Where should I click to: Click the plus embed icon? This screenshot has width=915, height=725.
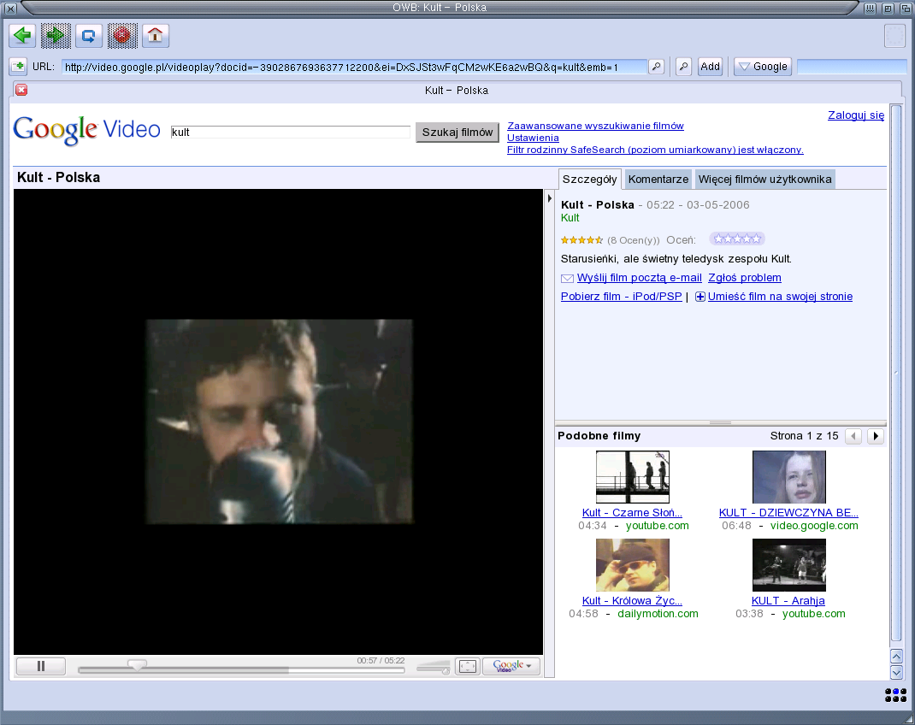click(700, 297)
